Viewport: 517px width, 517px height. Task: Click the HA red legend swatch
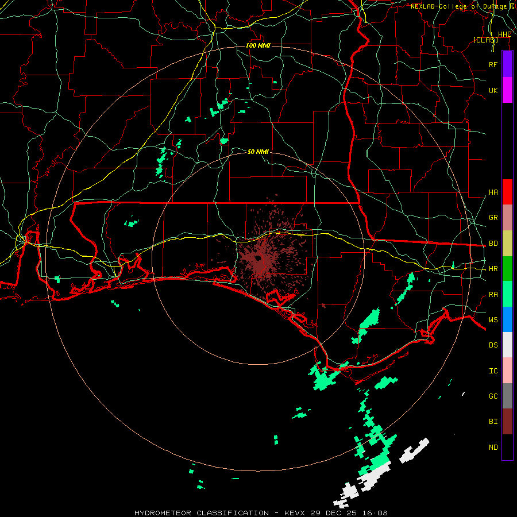tap(507, 192)
